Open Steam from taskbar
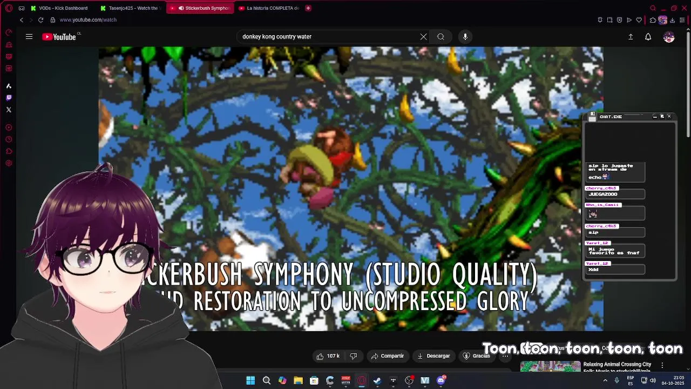The width and height of the screenshot is (691, 389). (377, 380)
